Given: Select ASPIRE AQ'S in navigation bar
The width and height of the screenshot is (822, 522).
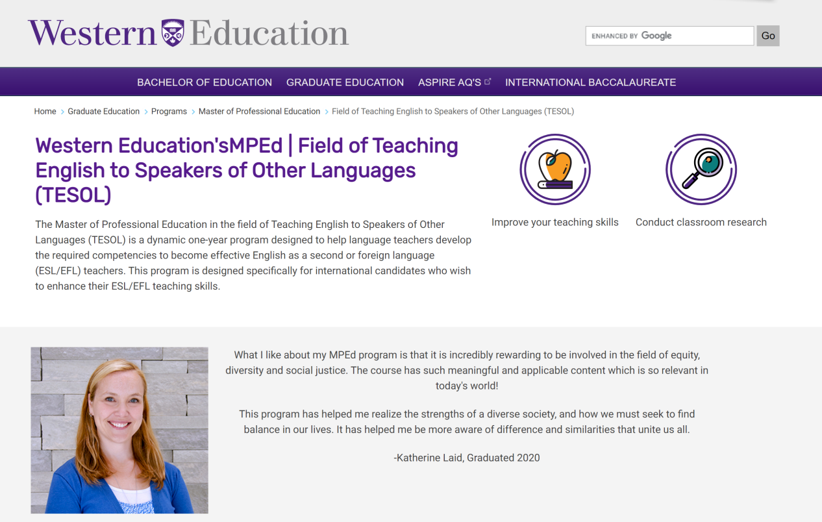Looking at the screenshot, I should pos(449,82).
